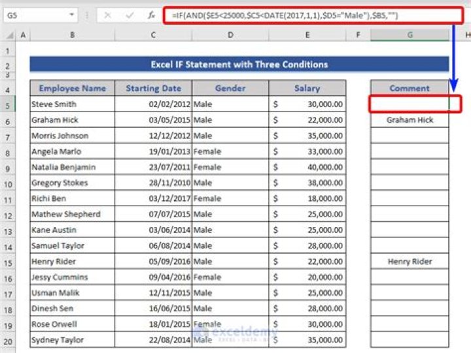Select the cell 'Mathew Shepherd'

73,214
